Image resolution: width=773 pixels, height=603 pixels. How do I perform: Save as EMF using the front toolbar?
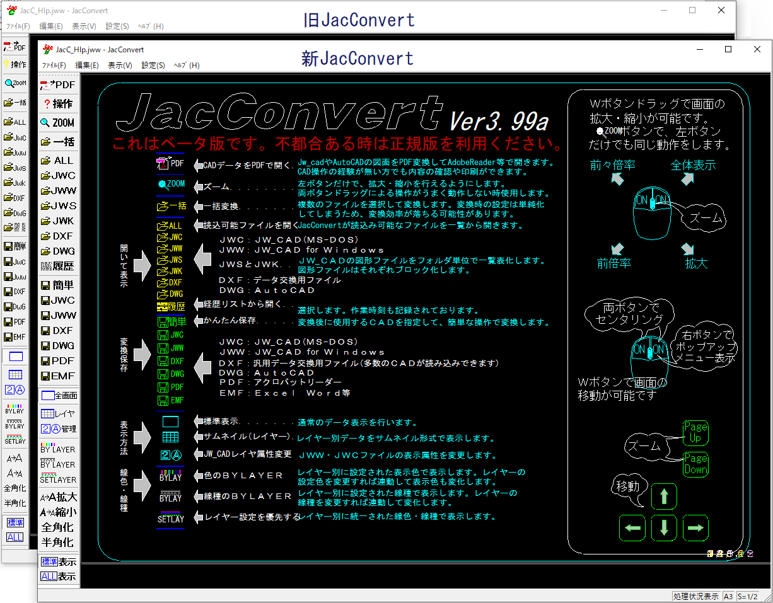(57, 376)
